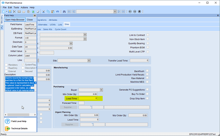
Task: Enable the Backflush checkbox
Action: [x=147, y=71]
